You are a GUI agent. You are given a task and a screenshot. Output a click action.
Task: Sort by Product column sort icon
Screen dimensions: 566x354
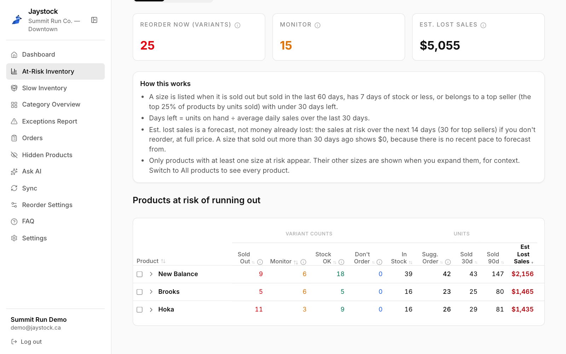pyautogui.click(x=163, y=261)
